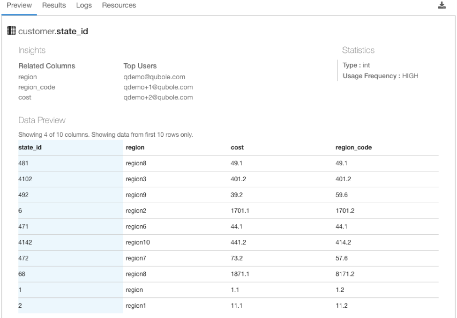Click cost value 441.2
The width and height of the screenshot is (457, 318).
238,242
